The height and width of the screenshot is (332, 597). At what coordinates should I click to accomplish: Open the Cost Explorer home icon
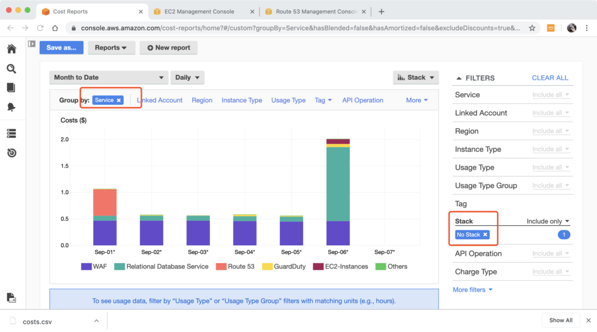pyautogui.click(x=12, y=49)
